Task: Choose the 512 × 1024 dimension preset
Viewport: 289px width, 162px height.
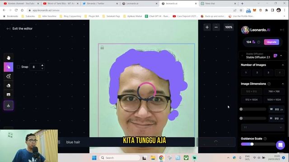Action: click(252, 99)
